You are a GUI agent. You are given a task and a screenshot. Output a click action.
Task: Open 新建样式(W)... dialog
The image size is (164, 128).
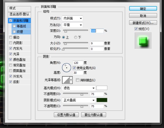143,23
